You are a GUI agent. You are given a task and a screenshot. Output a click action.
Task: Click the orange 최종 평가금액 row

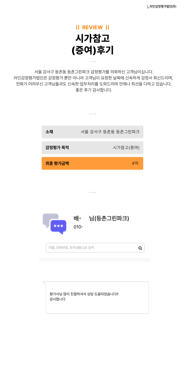[92, 163]
